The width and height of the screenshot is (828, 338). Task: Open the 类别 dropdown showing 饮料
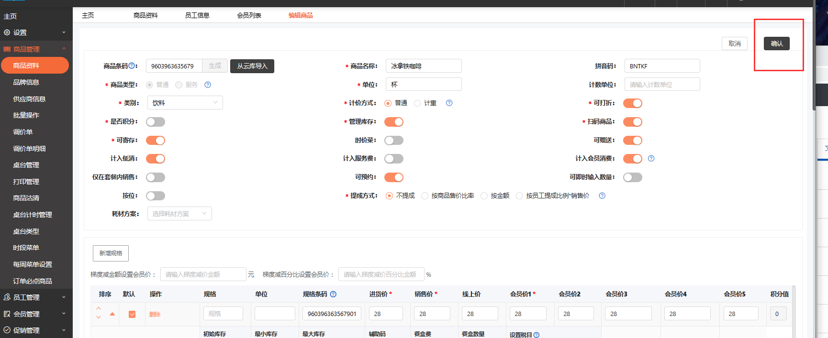click(185, 103)
